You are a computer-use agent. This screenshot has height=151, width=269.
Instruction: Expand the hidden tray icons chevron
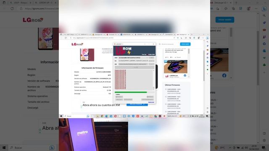click(x=230, y=148)
